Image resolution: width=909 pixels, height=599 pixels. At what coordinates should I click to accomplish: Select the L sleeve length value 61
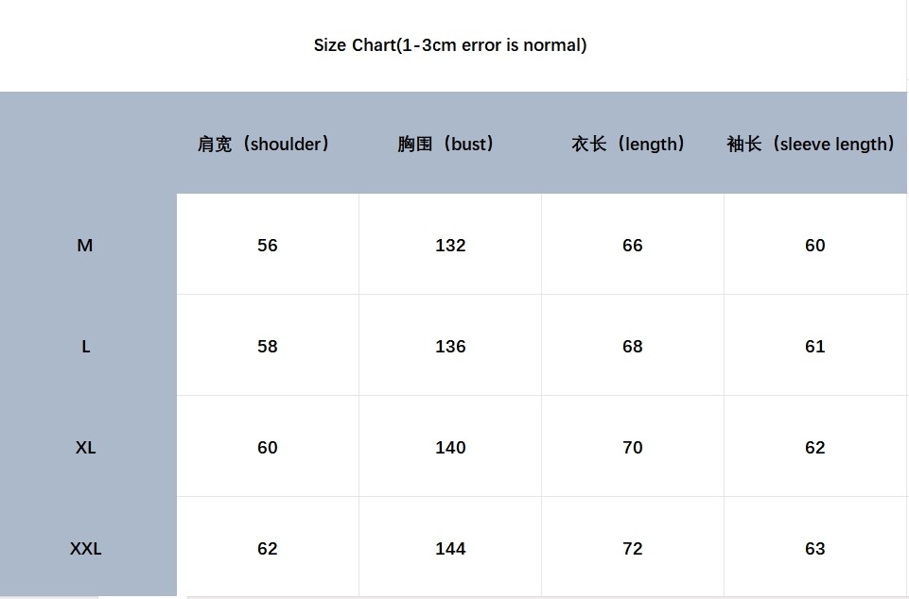[x=815, y=347]
